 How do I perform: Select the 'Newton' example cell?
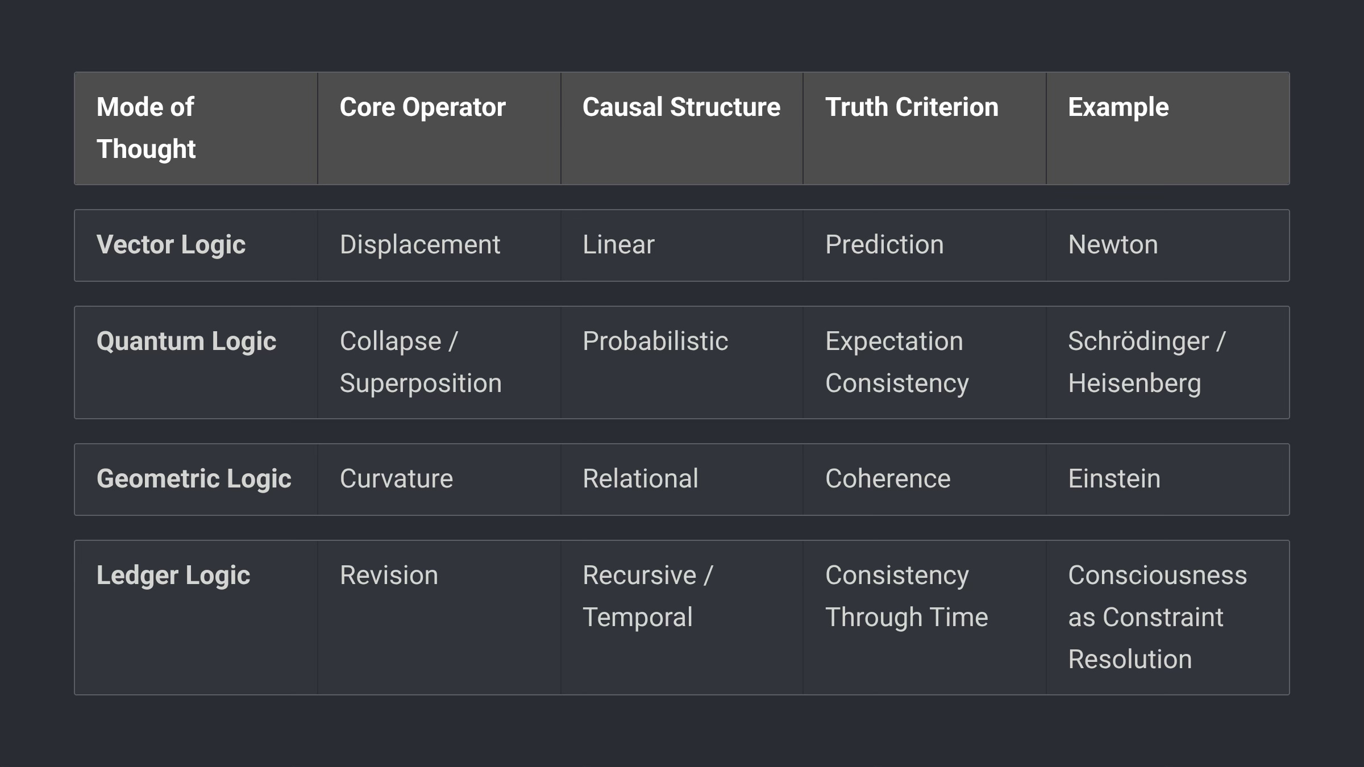(1168, 245)
